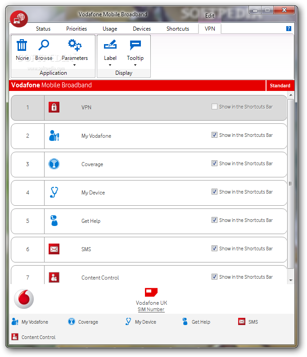Switch to the Usage tab
Screen dimensions: 307x357
tap(110, 29)
